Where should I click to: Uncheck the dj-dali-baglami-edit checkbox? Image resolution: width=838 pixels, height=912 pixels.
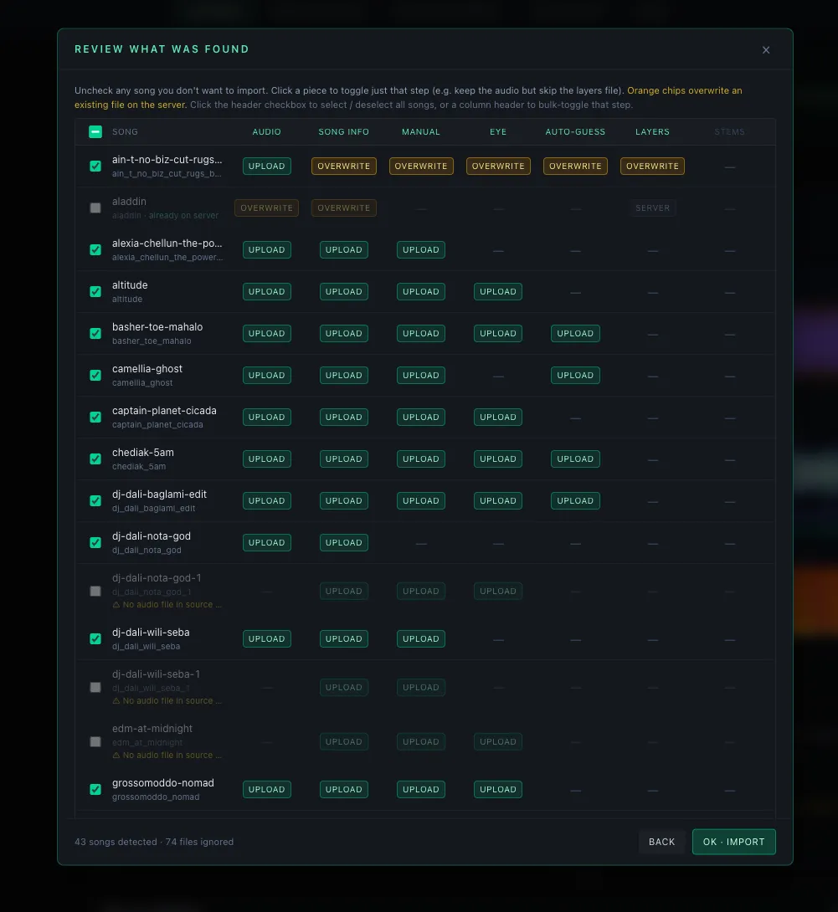[x=95, y=501]
